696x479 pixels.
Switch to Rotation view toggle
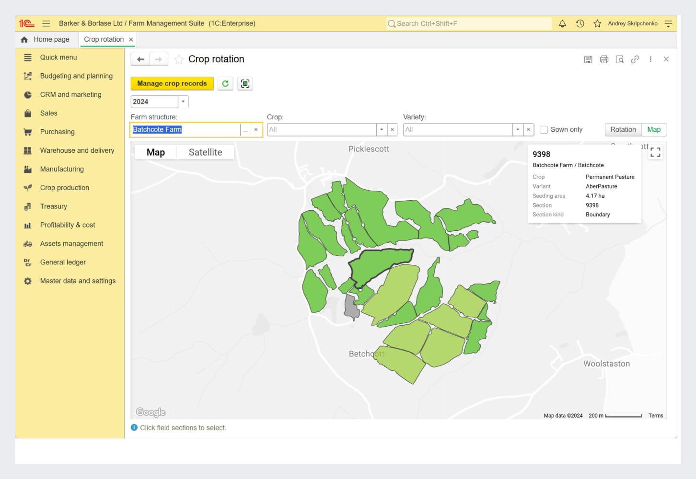(623, 130)
